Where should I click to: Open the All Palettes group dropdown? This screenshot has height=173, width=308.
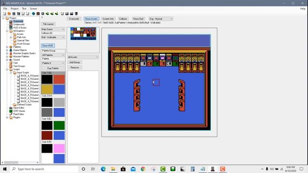click(53, 55)
